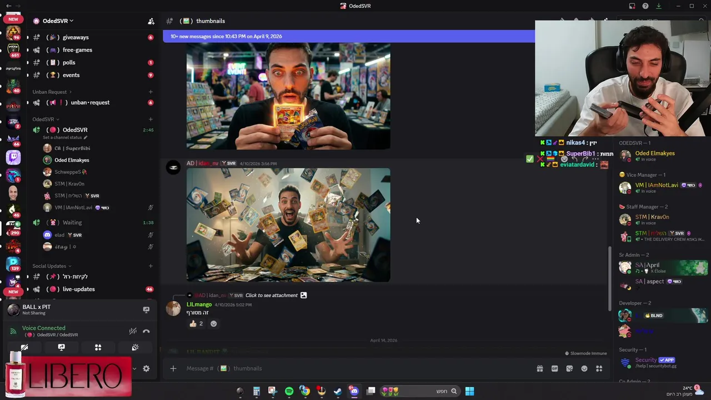Open the unban-request channel

[92, 102]
